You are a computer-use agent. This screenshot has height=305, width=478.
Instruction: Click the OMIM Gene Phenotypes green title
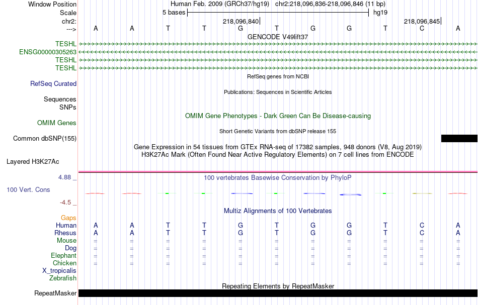[278, 116]
